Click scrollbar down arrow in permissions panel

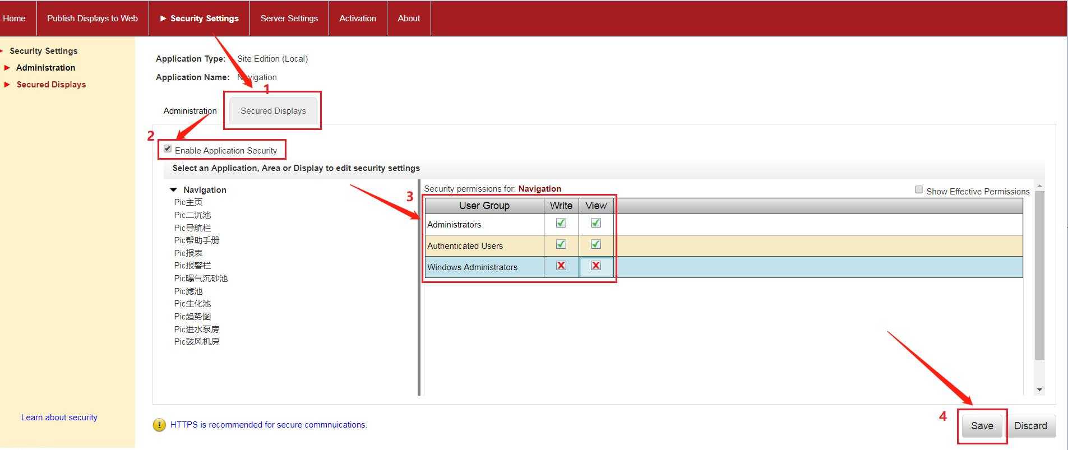pos(1039,389)
